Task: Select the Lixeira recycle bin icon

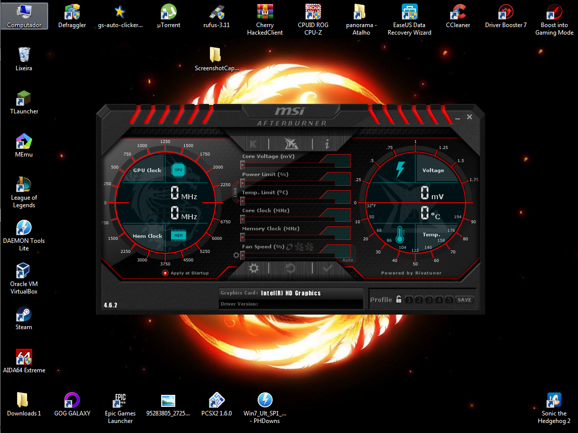Action: 24,59
